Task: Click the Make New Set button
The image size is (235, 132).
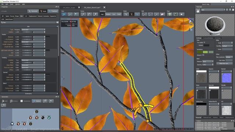Action: click(224, 63)
